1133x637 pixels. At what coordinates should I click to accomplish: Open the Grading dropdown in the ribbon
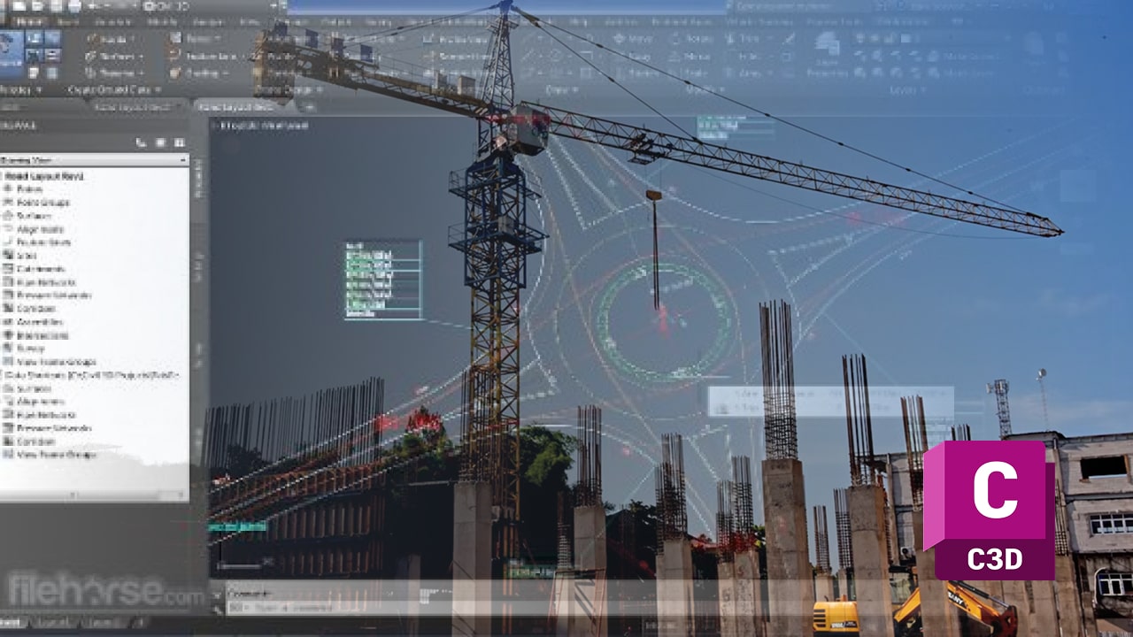point(200,73)
